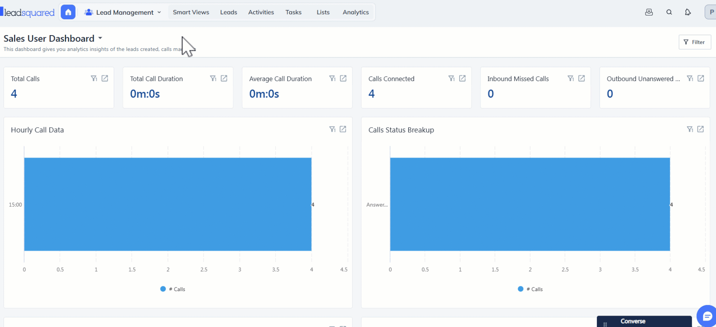Viewport: 716px width, 327px height.
Task: Expand the Sales User Dashboard selector arrow
Action: [x=100, y=38]
